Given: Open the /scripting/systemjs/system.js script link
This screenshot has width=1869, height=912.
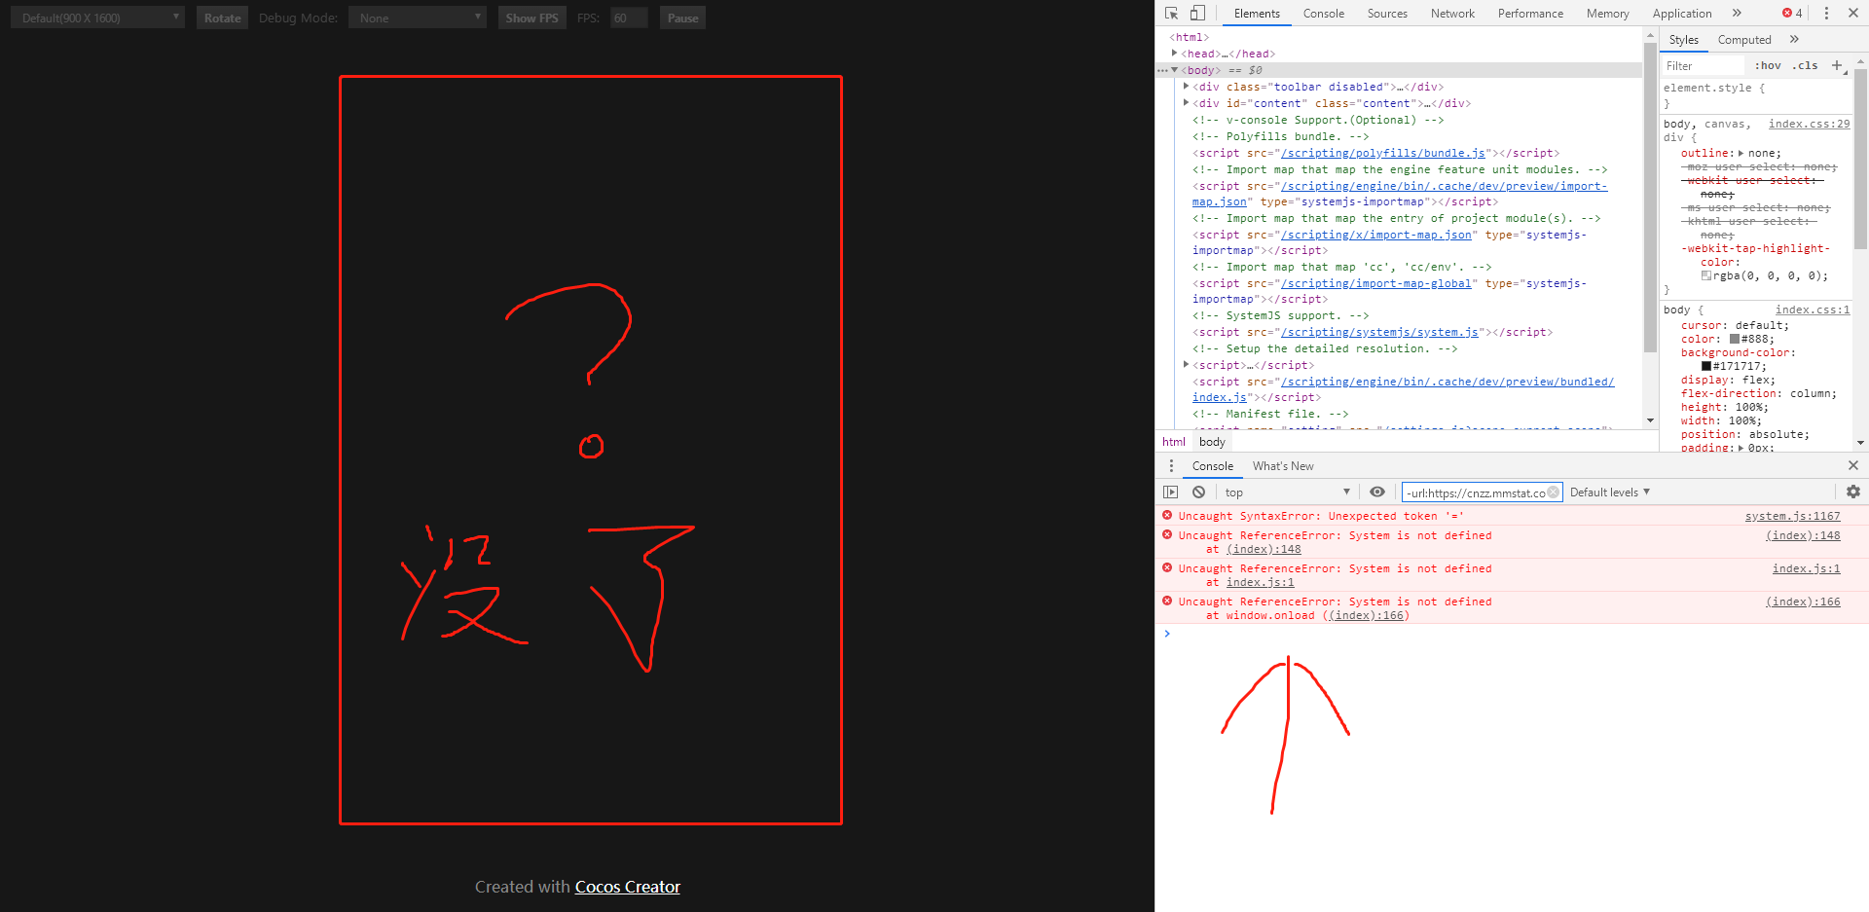Looking at the screenshot, I should pyautogui.click(x=1379, y=332).
